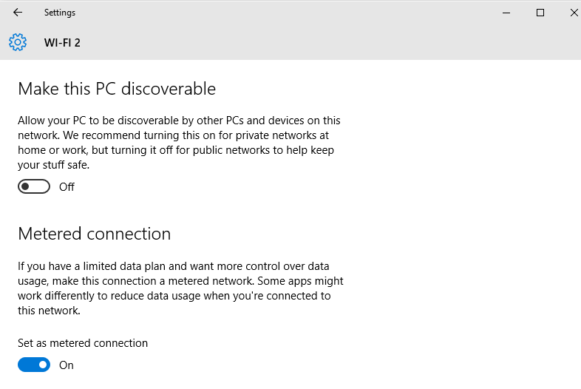
Task: Click the black knob of discoverable switch
Action: tap(25, 186)
